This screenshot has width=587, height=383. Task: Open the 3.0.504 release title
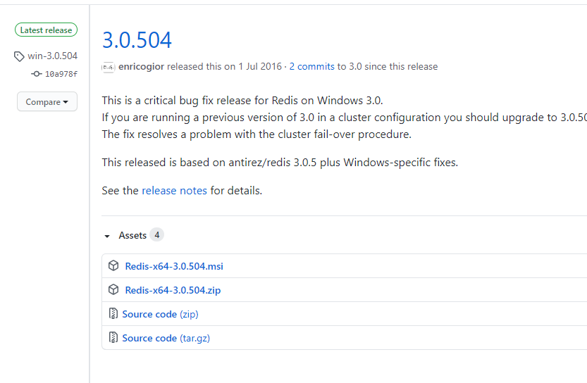(137, 40)
